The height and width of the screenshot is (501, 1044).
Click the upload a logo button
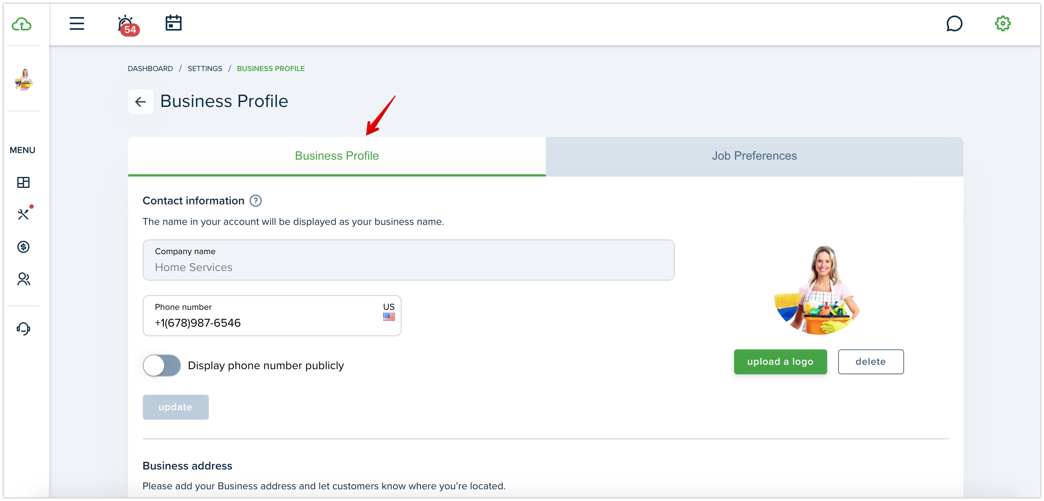[780, 361]
